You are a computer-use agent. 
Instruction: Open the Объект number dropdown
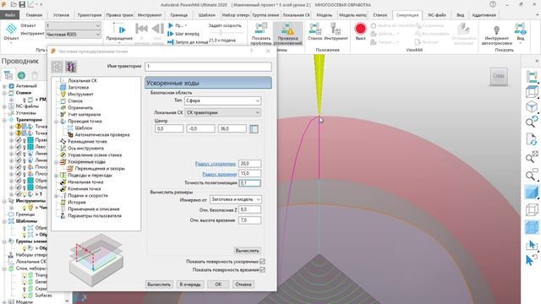click(73, 26)
